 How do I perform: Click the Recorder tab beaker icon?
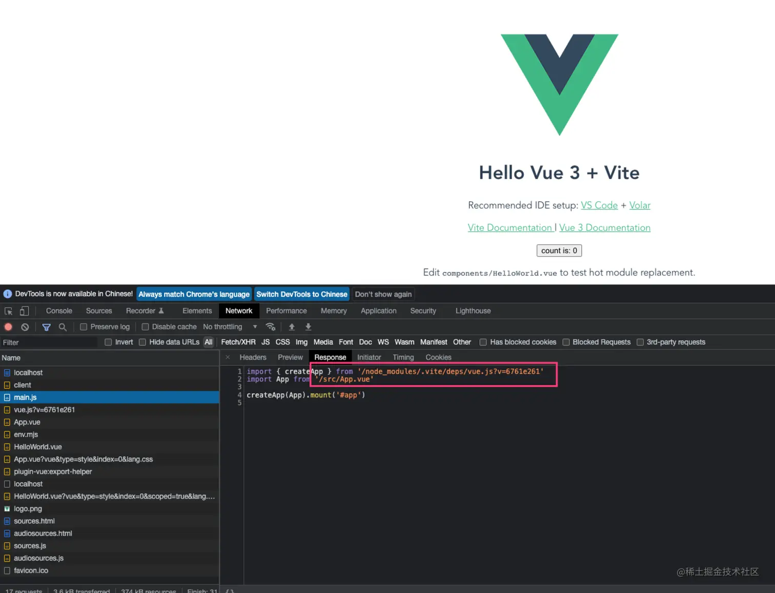coord(161,311)
